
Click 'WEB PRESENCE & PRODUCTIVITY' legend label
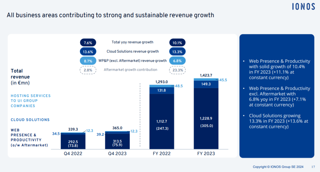26,135
